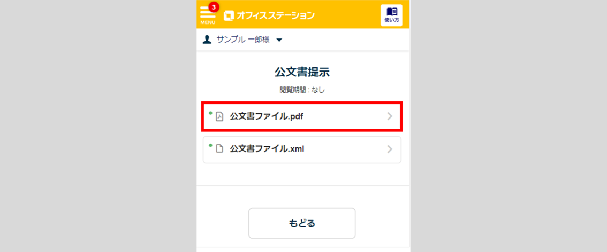Image resolution: width=607 pixels, height=252 pixels.
Task: Click the user silhouette profile icon
Action: pos(207,40)
